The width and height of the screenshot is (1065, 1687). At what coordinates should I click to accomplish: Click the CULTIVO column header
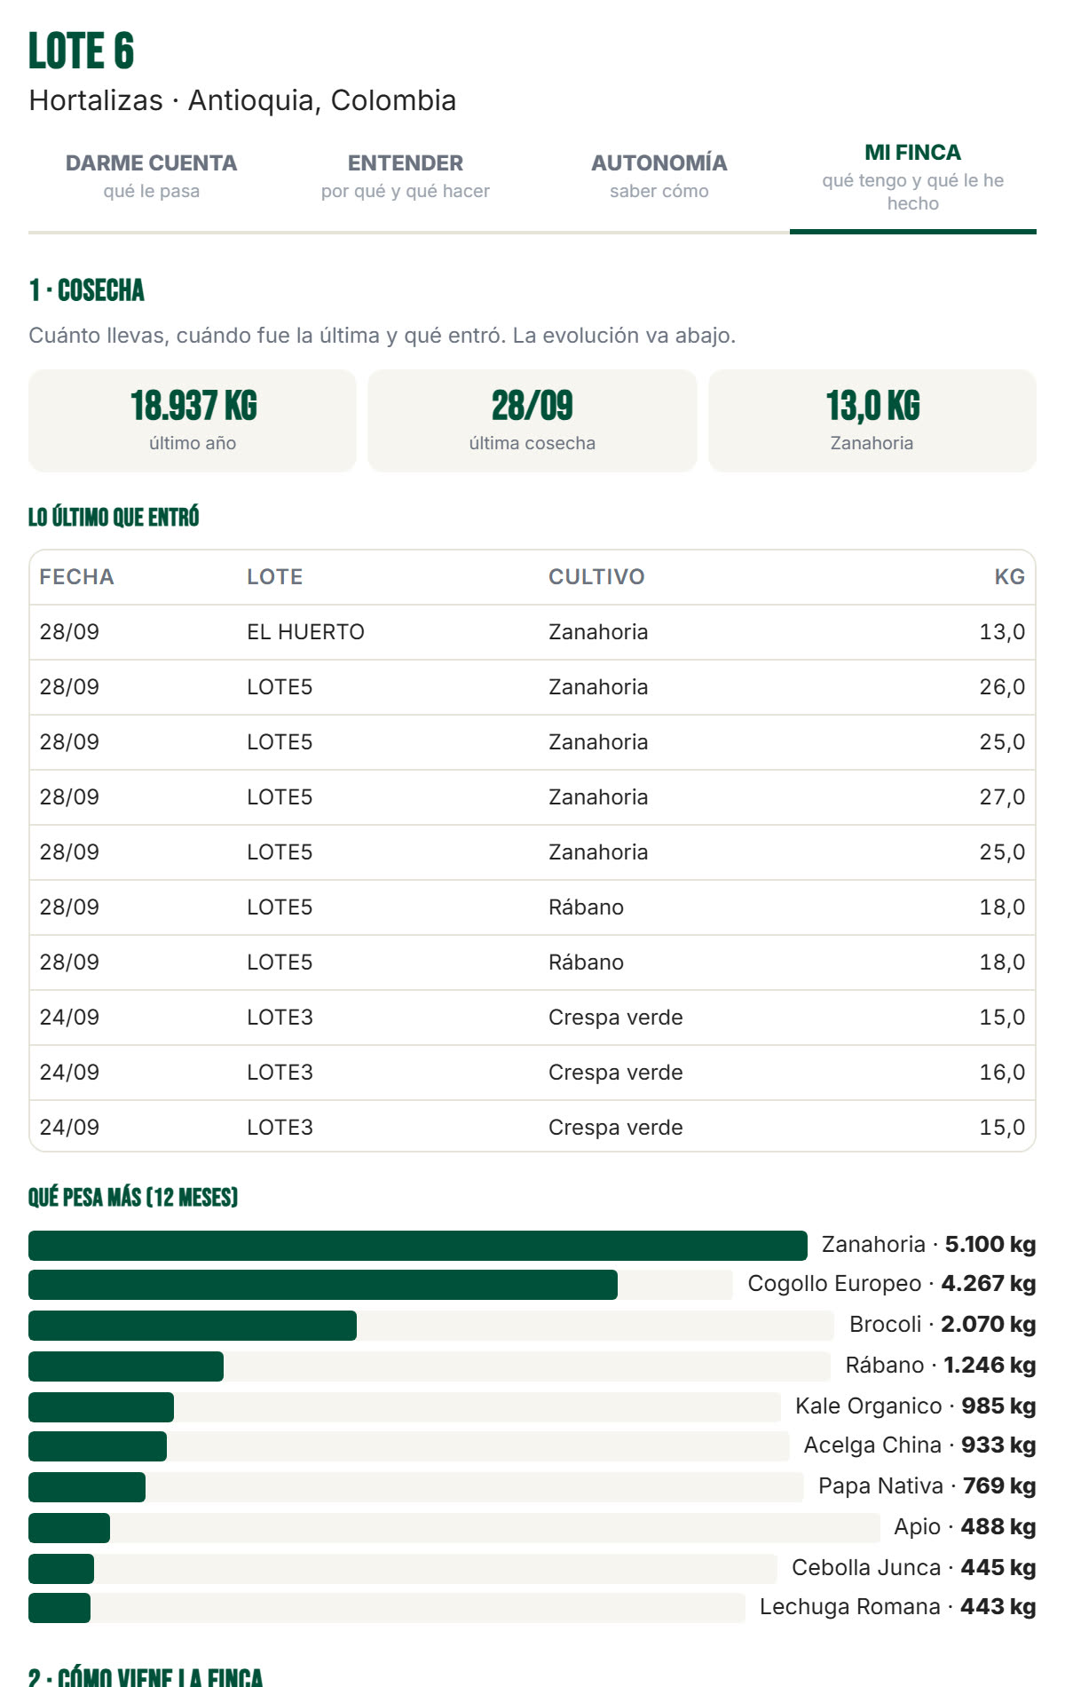coord(596,577)
